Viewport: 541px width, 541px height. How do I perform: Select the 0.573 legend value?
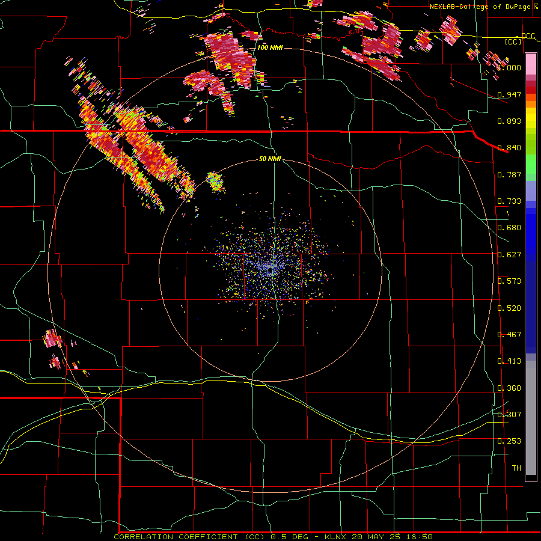tap(509, 281)
